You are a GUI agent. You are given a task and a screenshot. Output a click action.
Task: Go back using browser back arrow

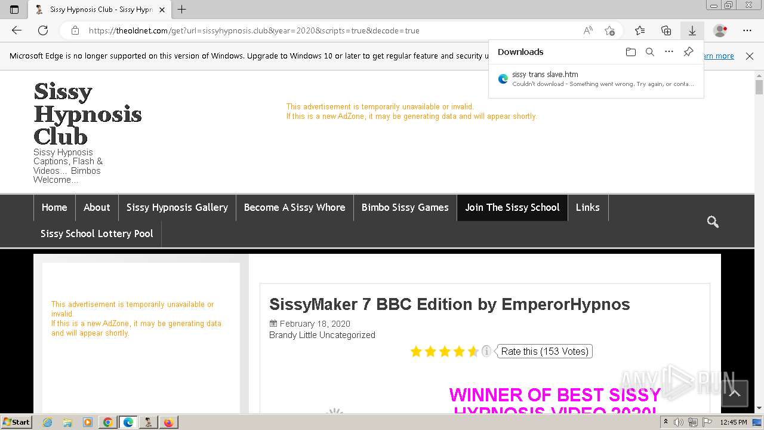tap(17, 30)
